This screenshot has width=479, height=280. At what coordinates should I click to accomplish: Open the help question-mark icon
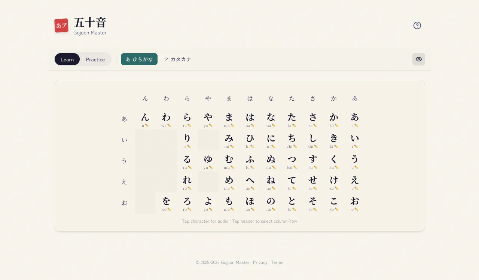tap(417, 25)
